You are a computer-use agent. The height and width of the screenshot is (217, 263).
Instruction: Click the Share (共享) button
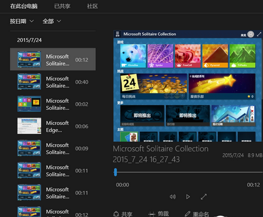pos(123,214)
